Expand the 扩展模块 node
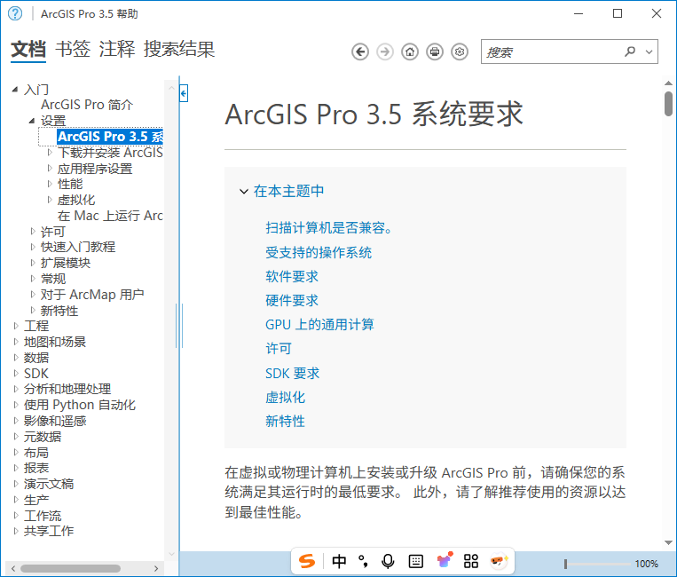The width and height of the screenshot is (677, 577). [33, 263]
